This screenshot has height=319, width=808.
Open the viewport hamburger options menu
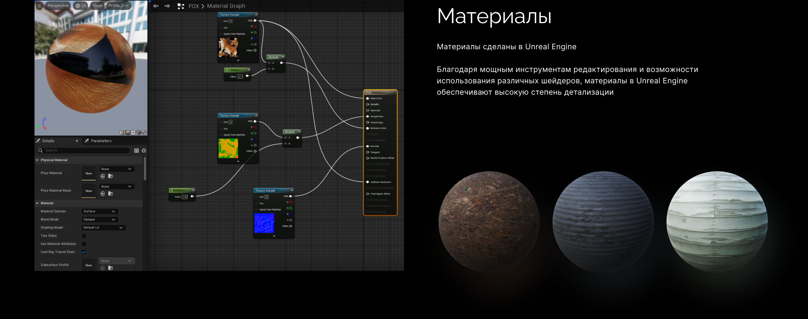point(39,6)
